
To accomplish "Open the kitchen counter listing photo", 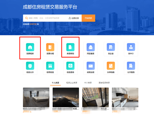I will 125,97.
